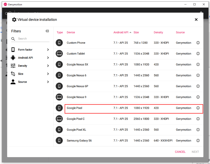Image resolution: width=210 pixels, height=164 pixels.
Task: Click phone icon beside Google Nexus 6
Action: coord(59,75)
